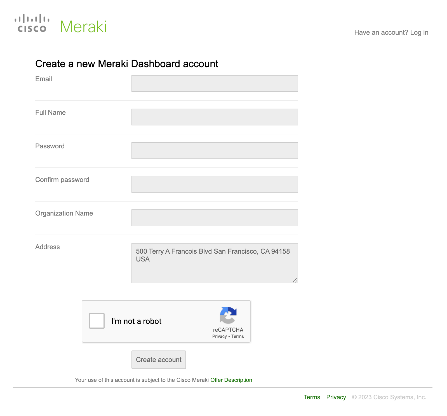Click the I'm not a robot text
The image size is (447, 416).
pos(136,321)
